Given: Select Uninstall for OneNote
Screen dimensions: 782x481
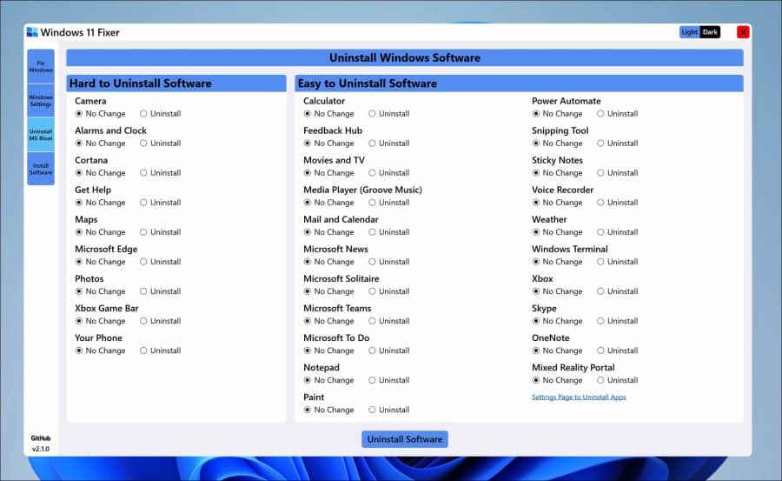Looking at the screenshot, I should click(618, 351).
